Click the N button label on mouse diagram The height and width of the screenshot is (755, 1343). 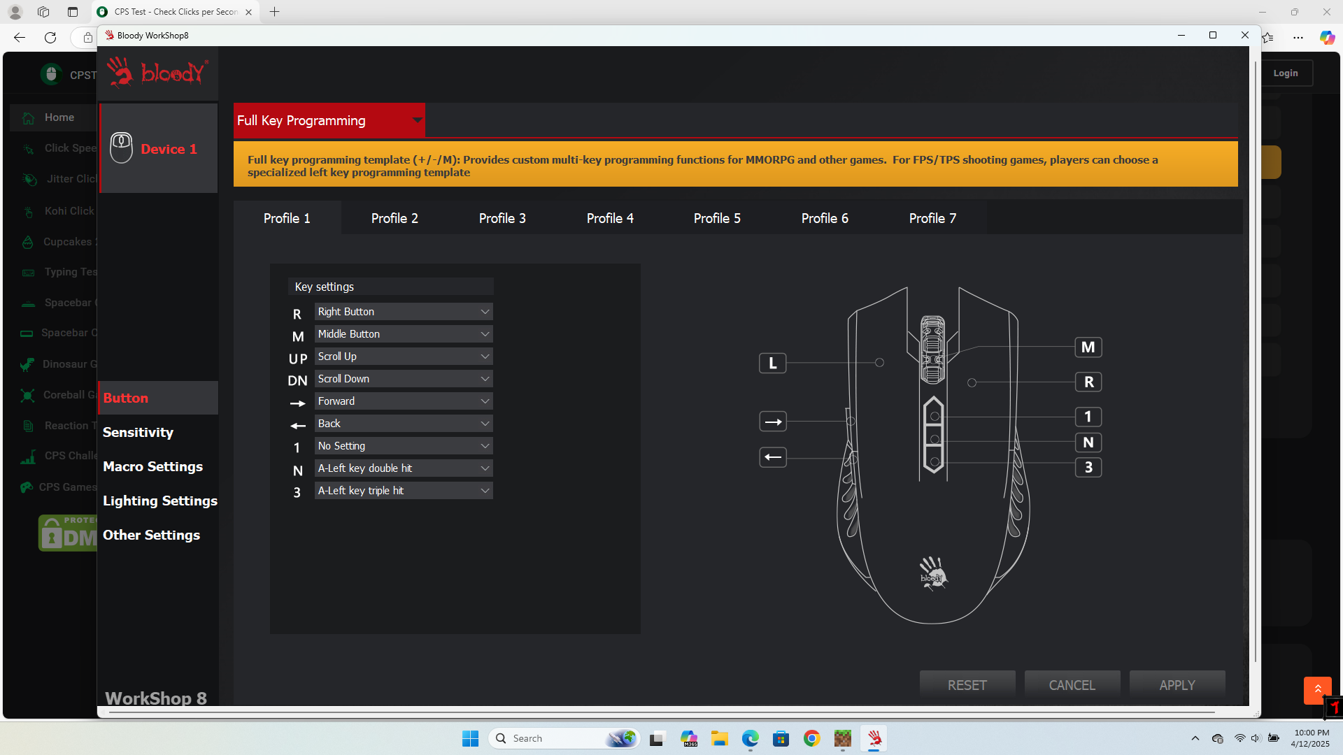1088,443
